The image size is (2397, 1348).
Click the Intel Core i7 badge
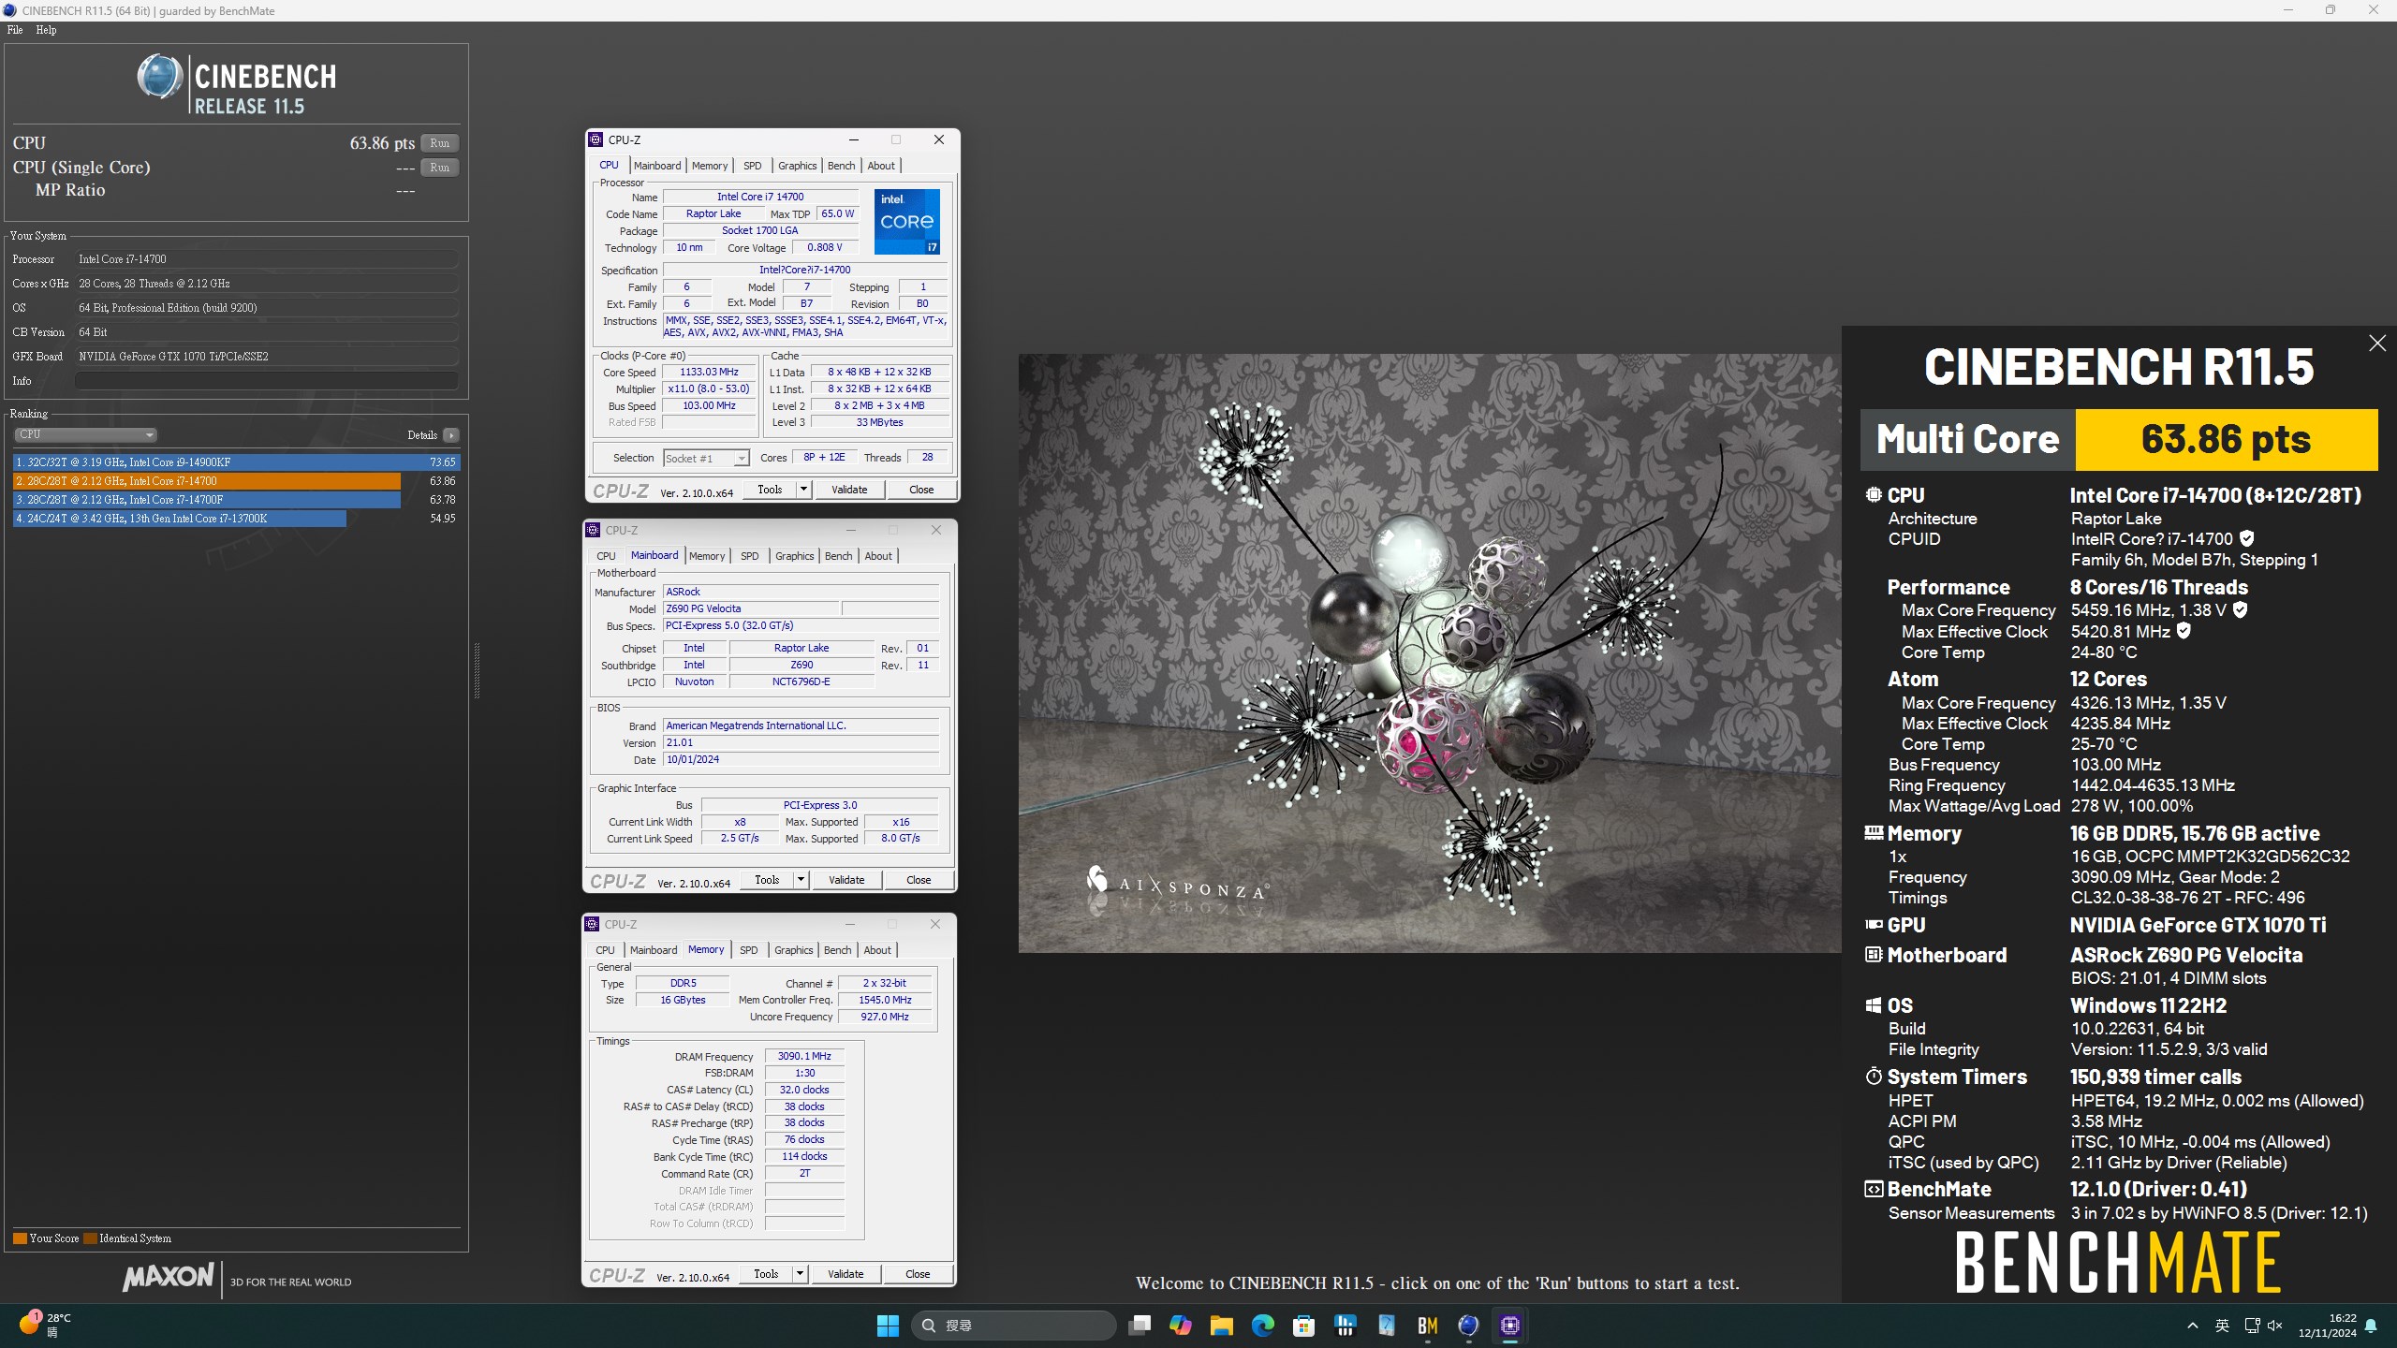click(x=906, y=222)
